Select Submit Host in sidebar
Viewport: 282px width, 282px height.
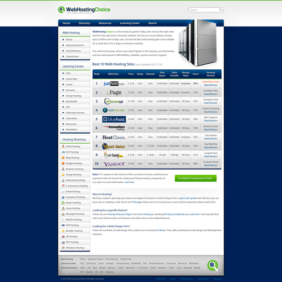pyautogui.click(x=72, y=56)
